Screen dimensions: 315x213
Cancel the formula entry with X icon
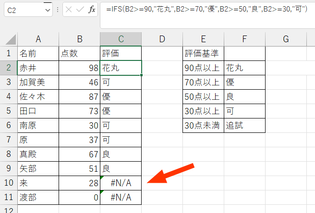click(69, 9)
